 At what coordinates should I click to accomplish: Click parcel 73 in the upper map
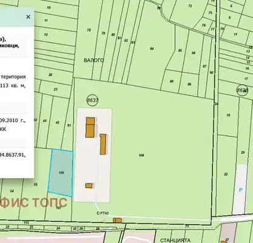coord(190,6)
